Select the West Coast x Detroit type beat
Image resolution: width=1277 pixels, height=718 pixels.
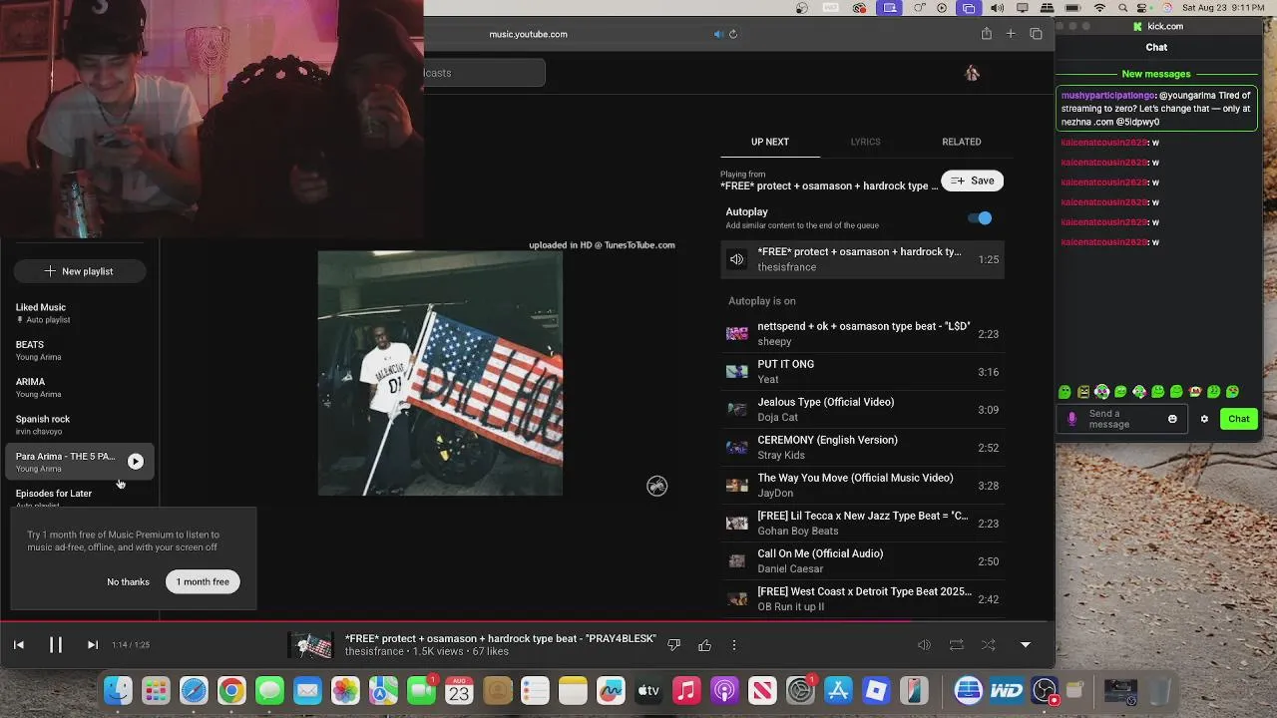click(x=863, y=599)
